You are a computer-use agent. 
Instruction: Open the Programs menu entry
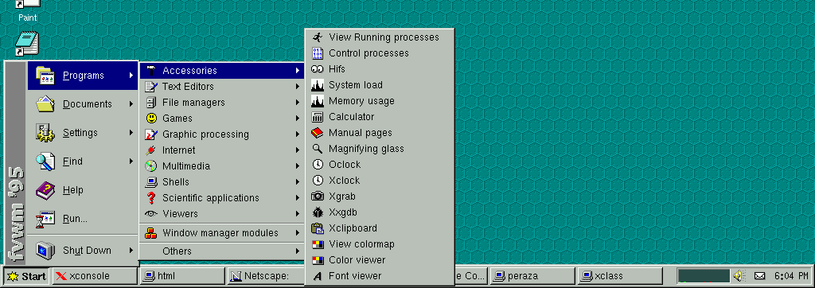tap(83, 76)
